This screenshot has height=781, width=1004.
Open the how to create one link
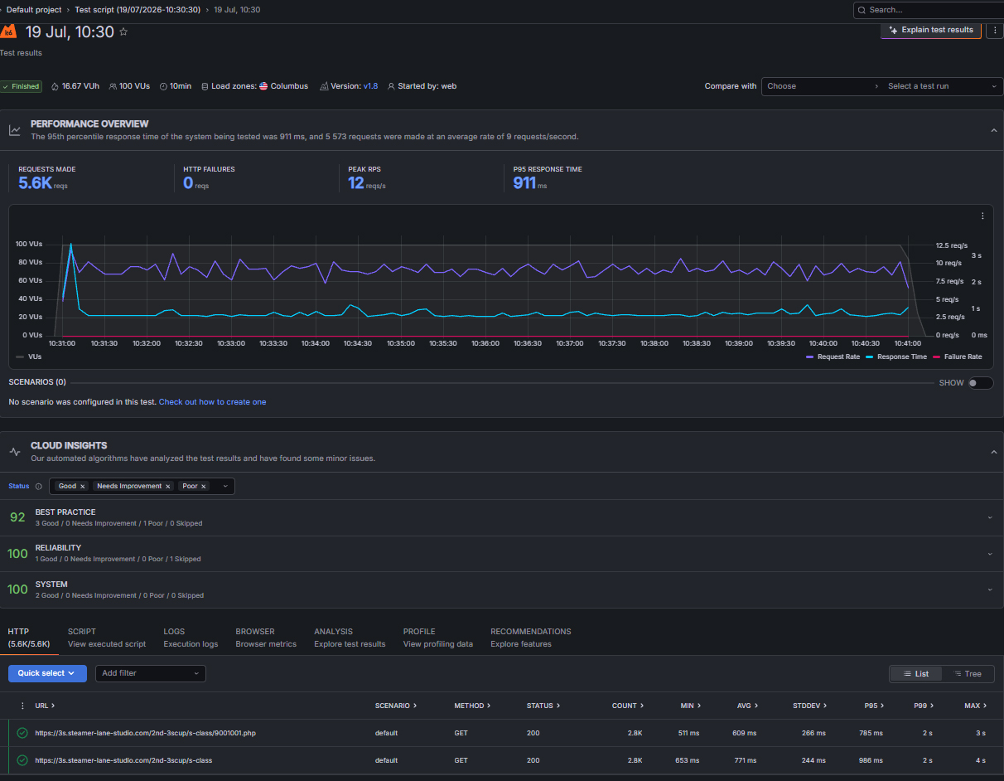(x=213, y=402)
